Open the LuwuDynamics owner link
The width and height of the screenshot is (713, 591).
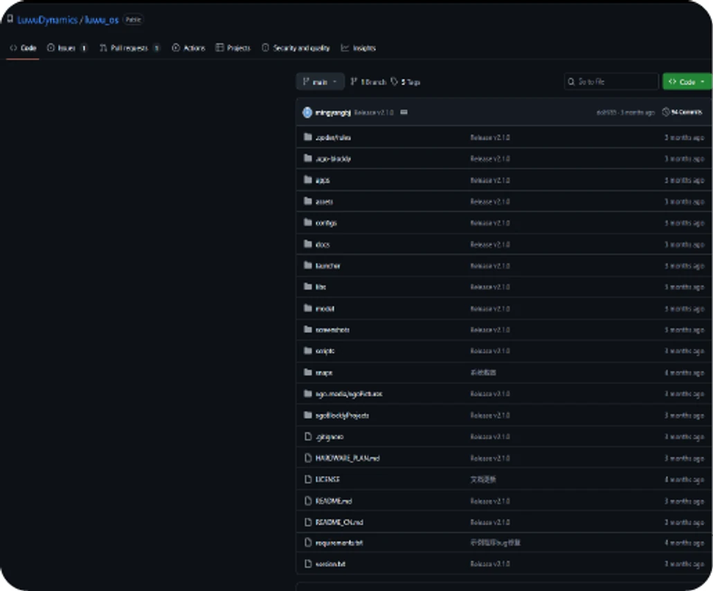(47, 20)
